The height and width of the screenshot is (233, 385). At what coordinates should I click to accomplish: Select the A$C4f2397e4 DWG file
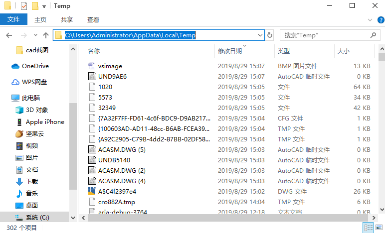click(117, 191)
